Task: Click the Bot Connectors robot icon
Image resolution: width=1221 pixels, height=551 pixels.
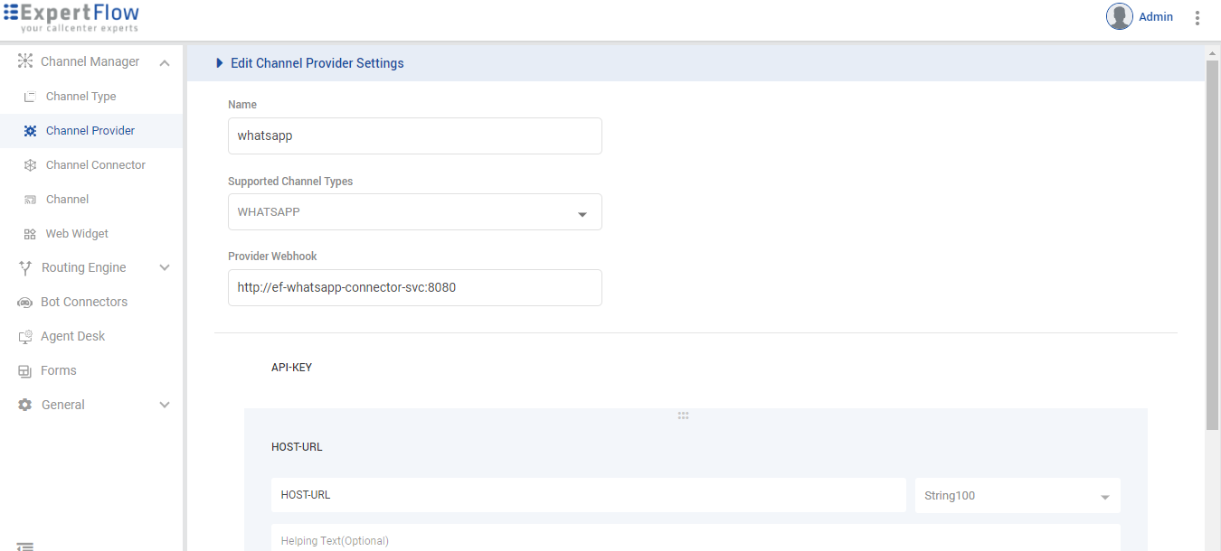Action: click(24, 303)
